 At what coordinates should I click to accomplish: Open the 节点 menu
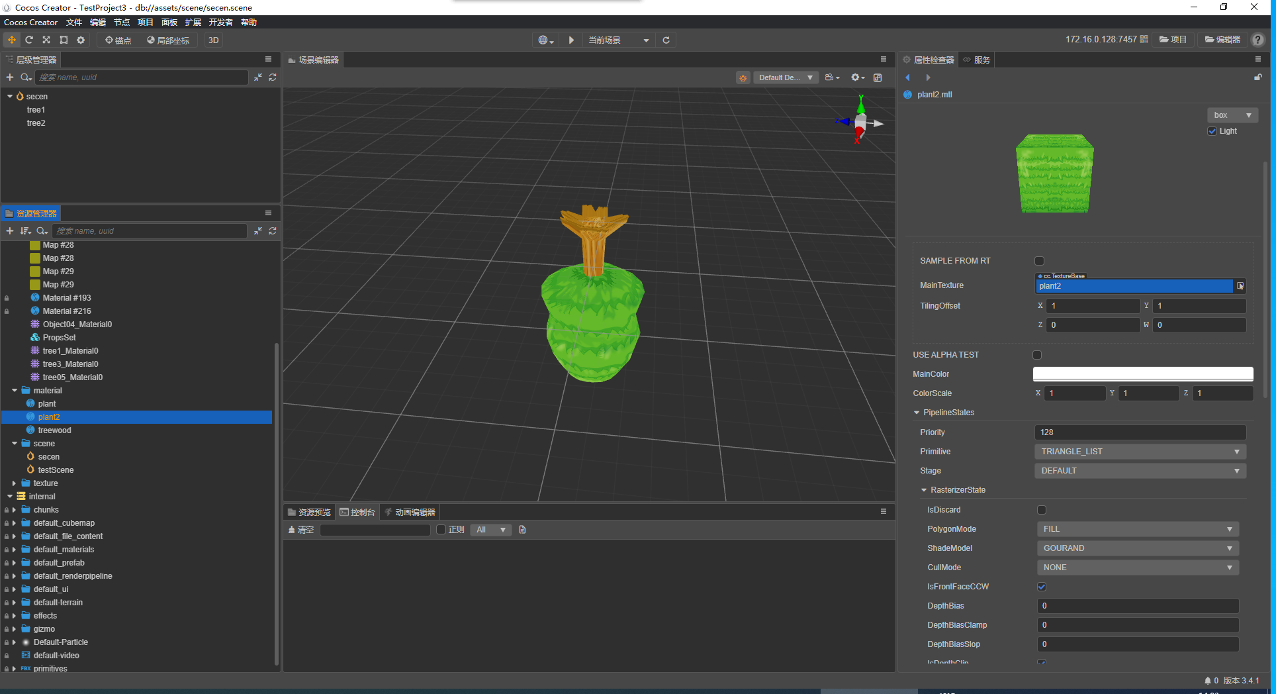[122, 23]
